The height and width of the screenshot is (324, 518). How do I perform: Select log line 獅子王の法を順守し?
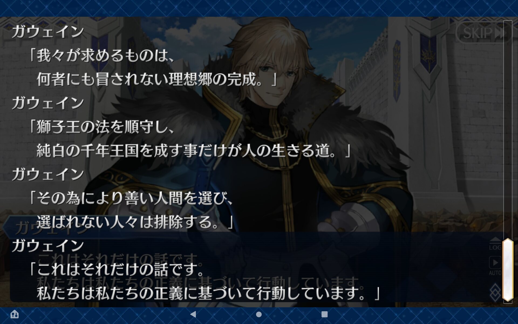(101, 127)
